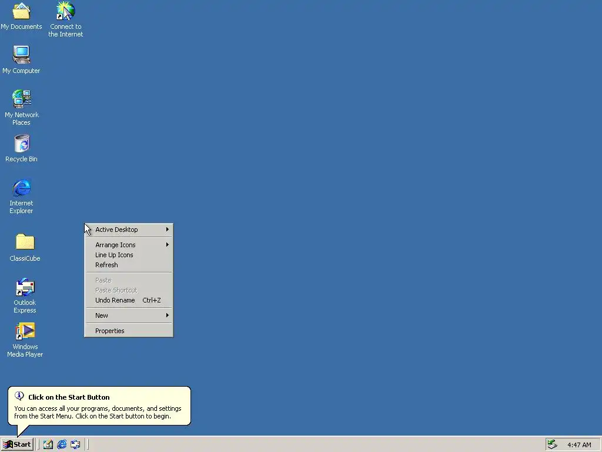This screenshot has height=452, width=602.
Task: Choose Properties in the context menu
Action: (x=129, y=331)
